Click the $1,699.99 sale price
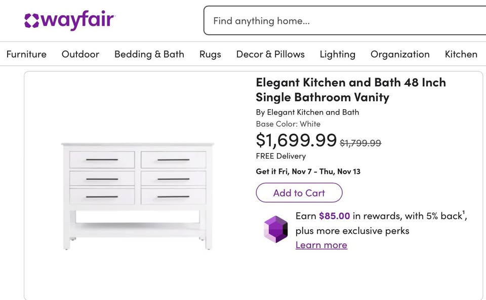486x300 pixels. [296, 140]
